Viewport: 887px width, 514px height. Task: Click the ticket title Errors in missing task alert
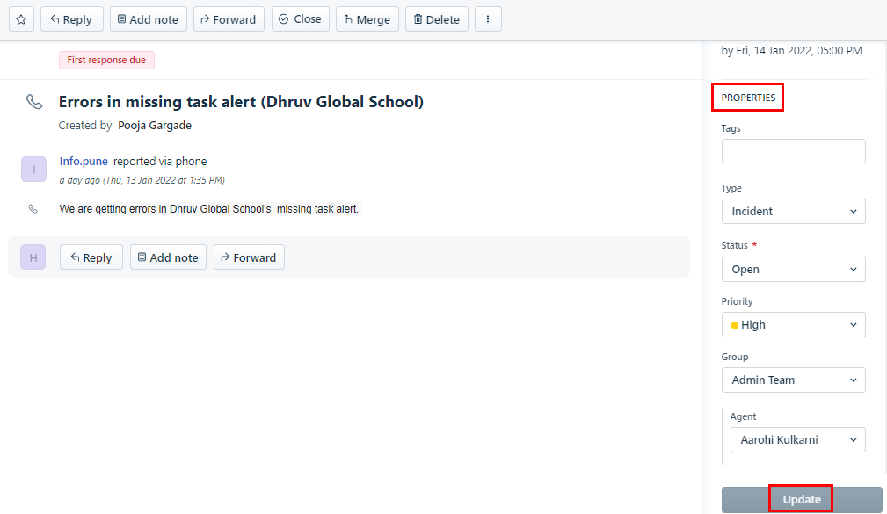tap(241, 102)
